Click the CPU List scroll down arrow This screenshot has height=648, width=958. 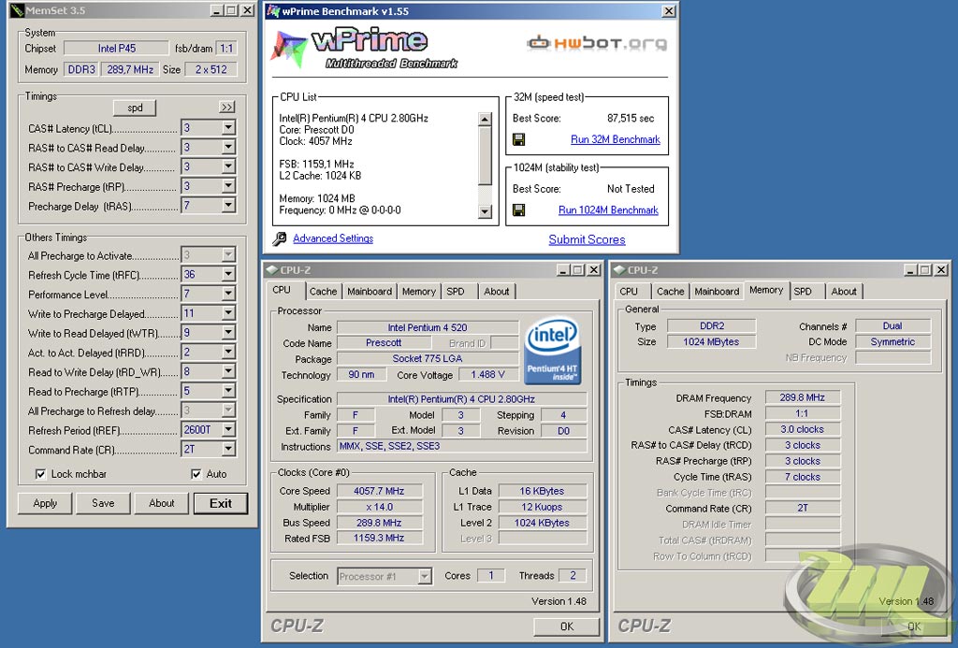coord(485,211)
